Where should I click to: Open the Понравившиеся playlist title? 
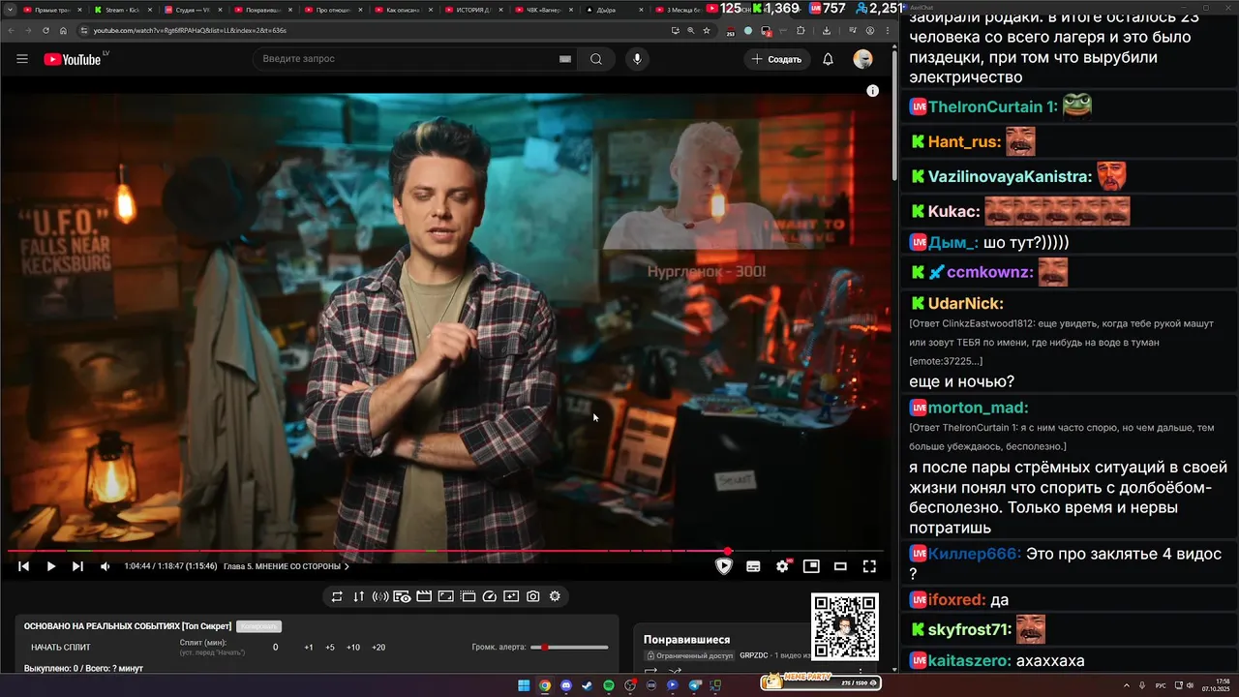(687, 640)
